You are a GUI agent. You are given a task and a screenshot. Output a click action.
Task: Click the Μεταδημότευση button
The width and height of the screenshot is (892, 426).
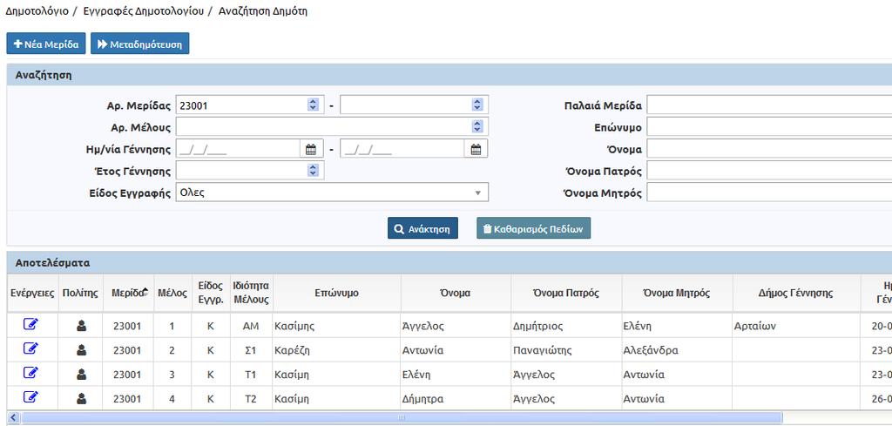point(140,44)
